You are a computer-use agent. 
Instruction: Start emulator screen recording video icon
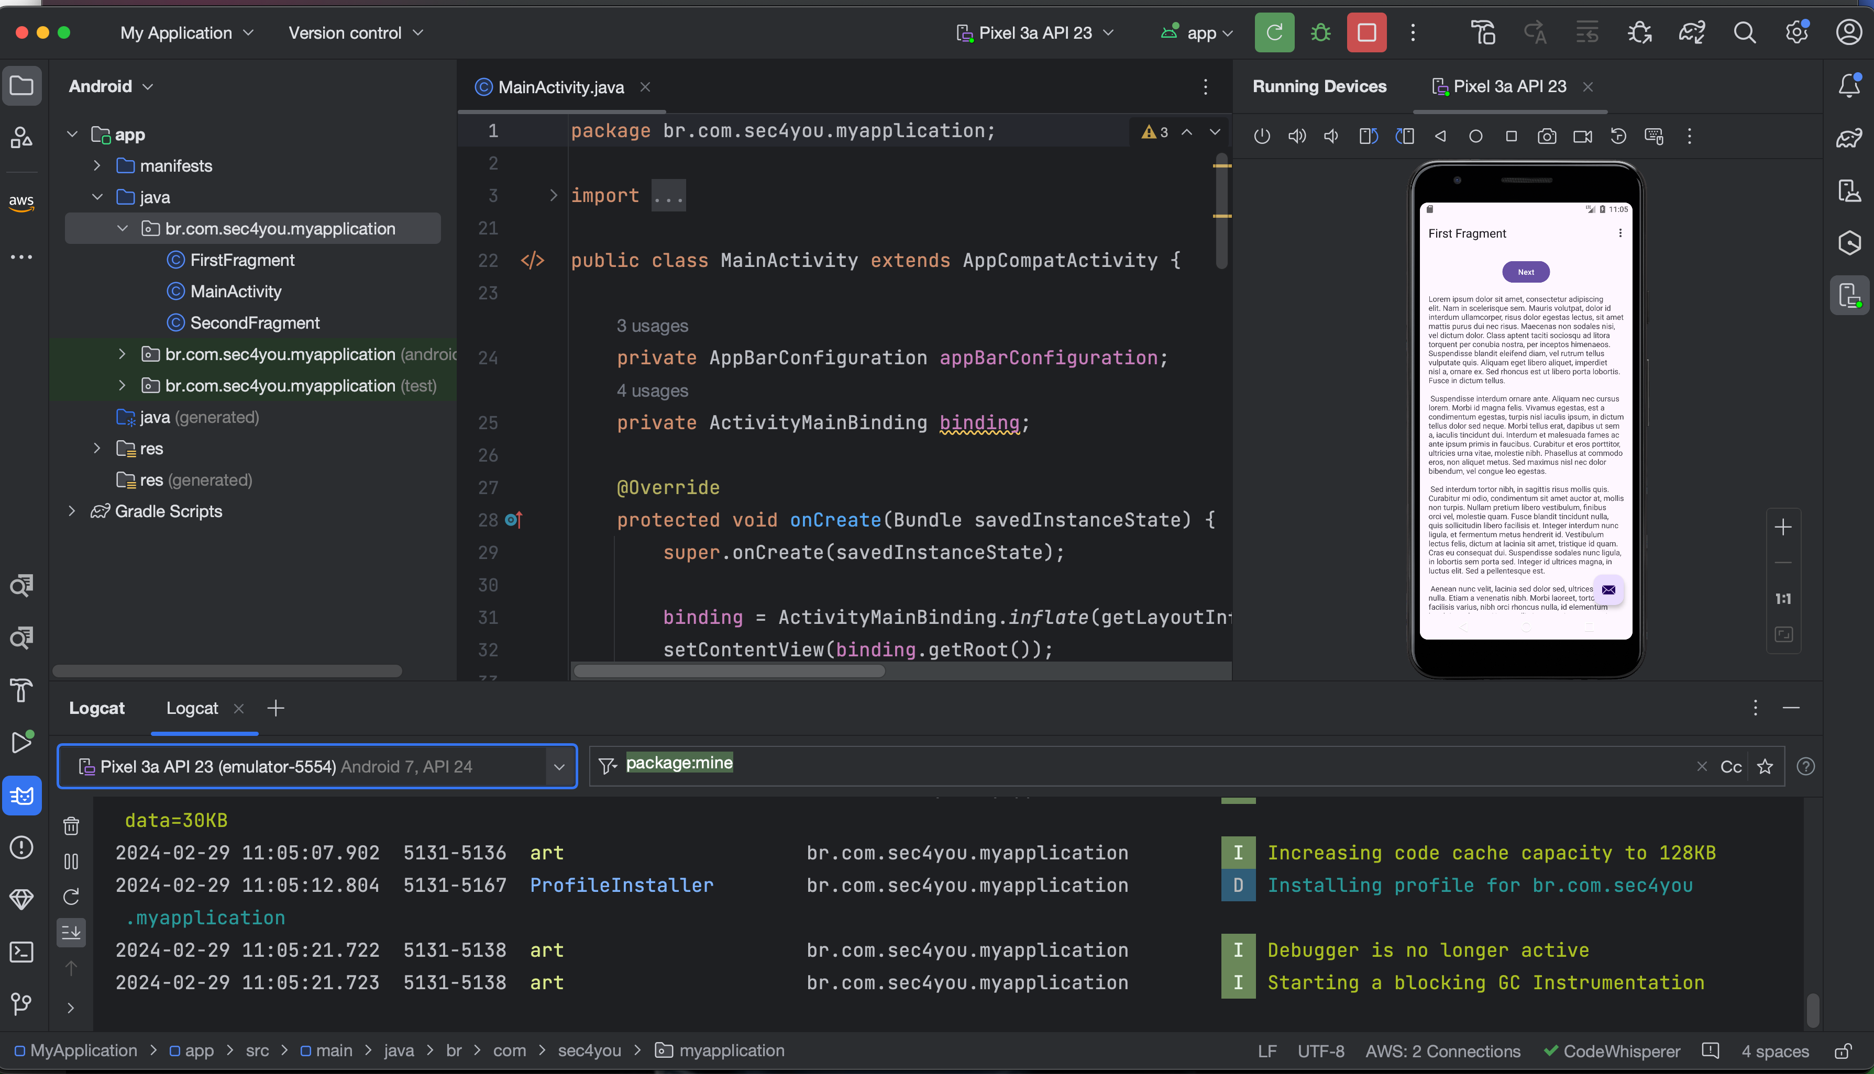[x=1582, y=137]
